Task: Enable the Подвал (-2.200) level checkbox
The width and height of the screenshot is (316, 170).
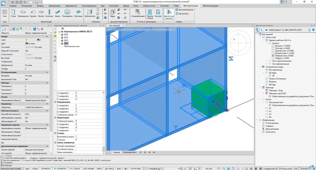Action: pyautogui.click(x=273, y=58)
